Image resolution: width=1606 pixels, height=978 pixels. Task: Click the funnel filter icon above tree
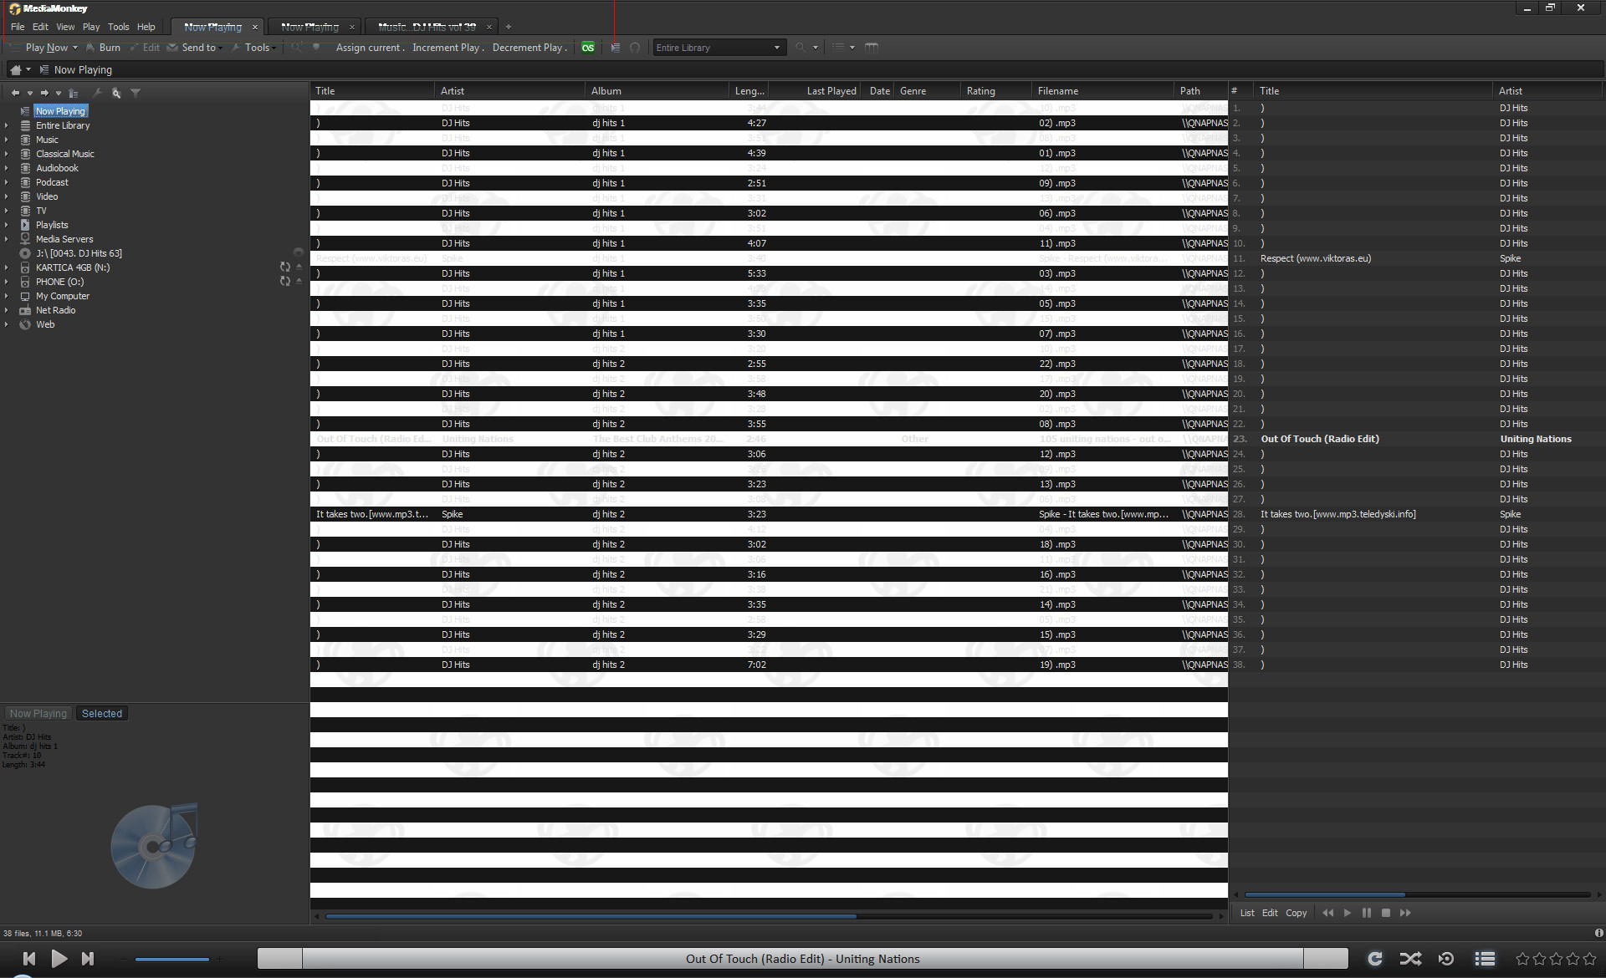(136, 93)
